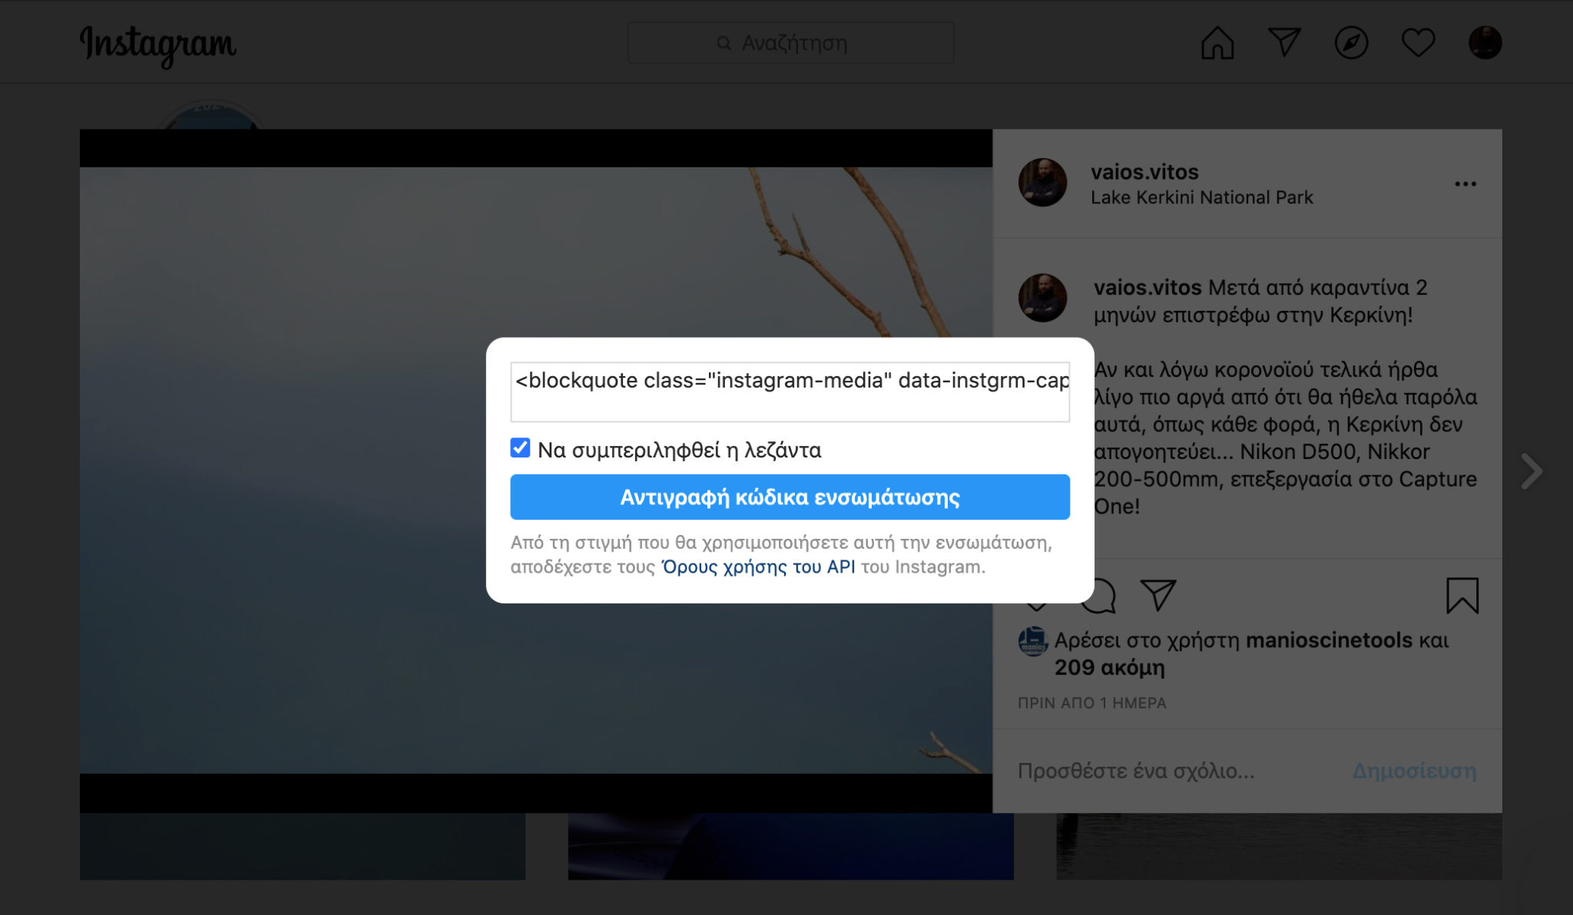Go to next post chevron
Viewport: 1573px width, 915px height.
pyautogui.click(x=1531, y=471)
